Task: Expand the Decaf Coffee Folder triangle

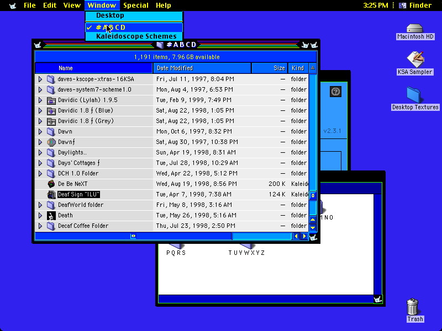Action: pos(40,226)
